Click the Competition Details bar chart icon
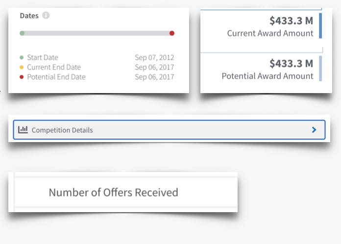Viewport: 341px width, 244px height. tap(23, 130)
